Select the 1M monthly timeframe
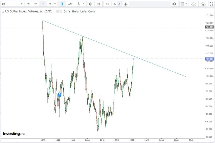The width and height of the screenshot is (215, 143). 43,4
